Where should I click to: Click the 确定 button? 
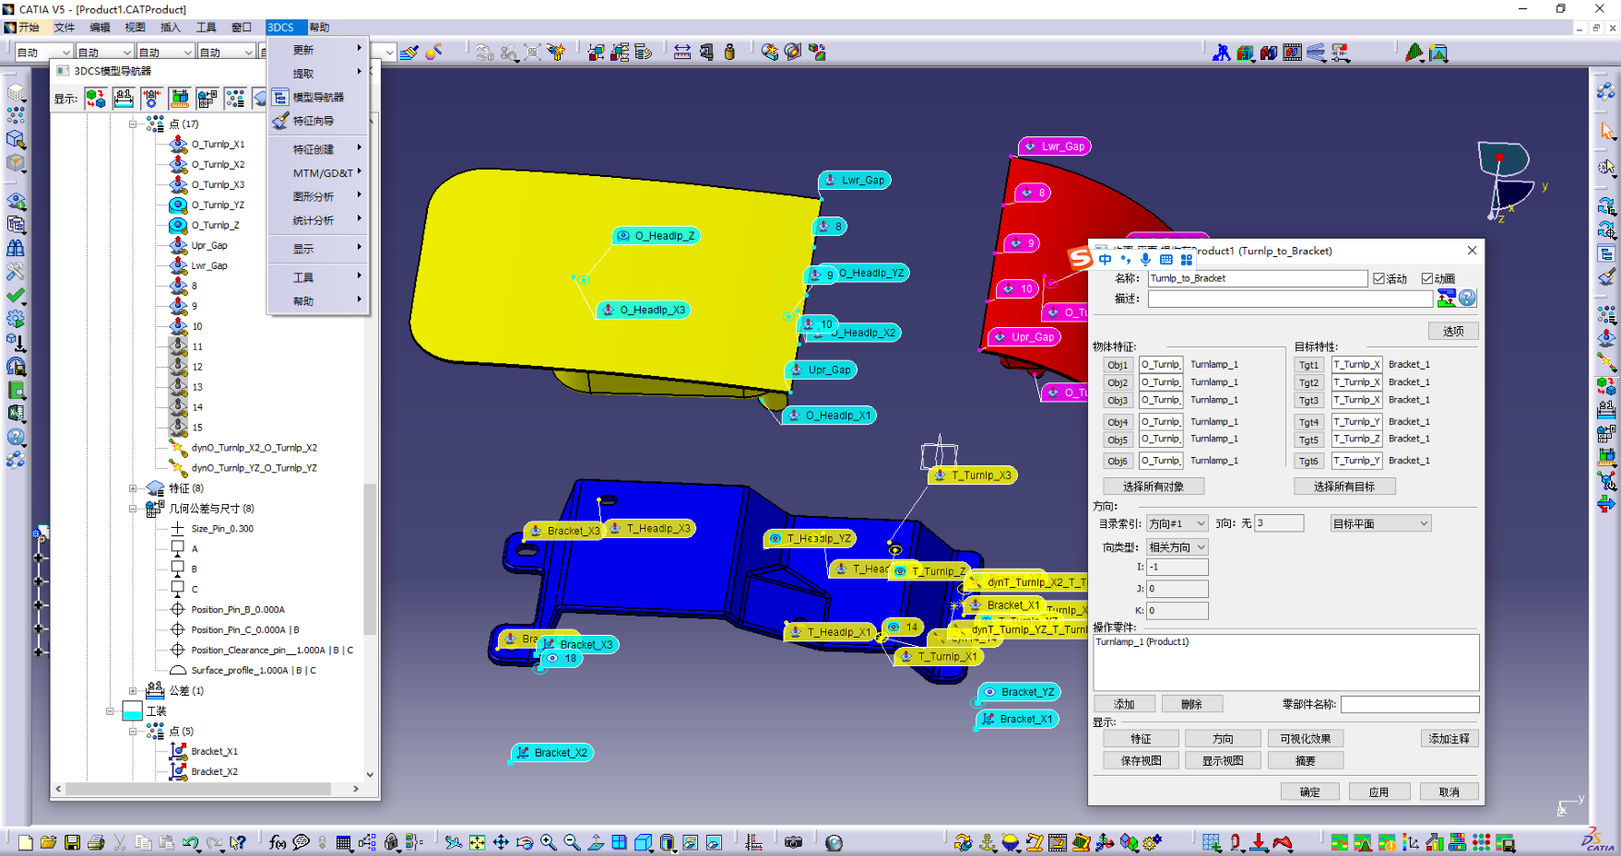tap(1310, 792)
